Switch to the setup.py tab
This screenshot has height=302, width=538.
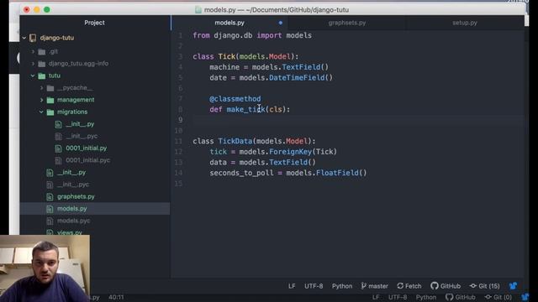[465, 23]
